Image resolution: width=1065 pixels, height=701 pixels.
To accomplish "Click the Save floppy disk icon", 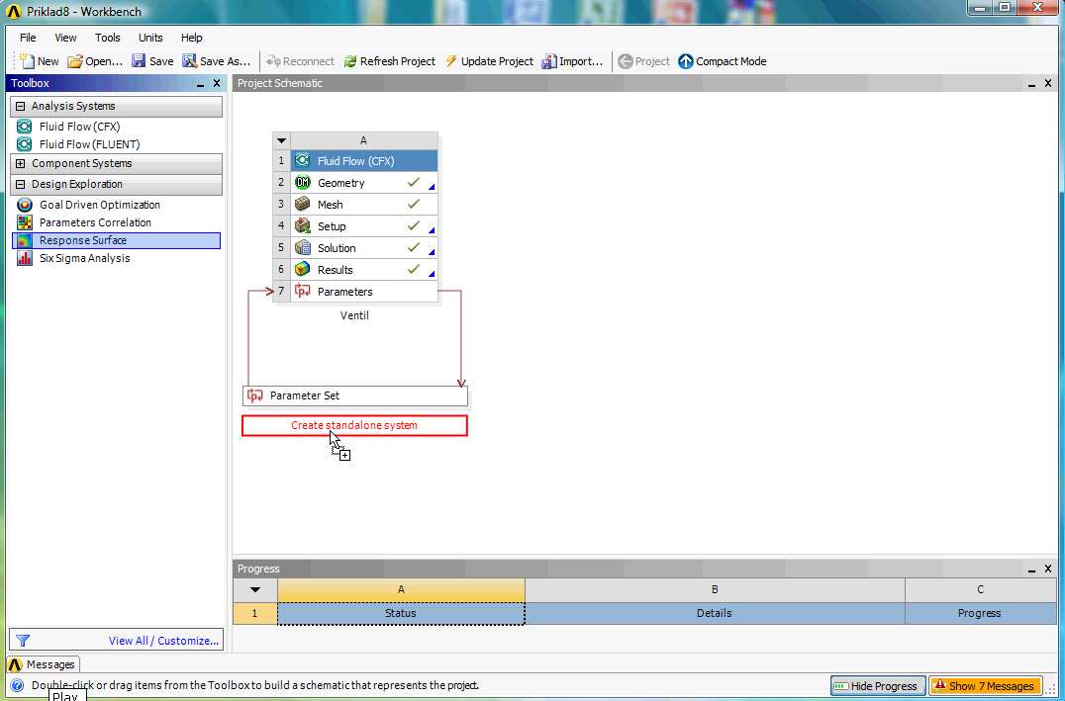I will click(139, 61).
